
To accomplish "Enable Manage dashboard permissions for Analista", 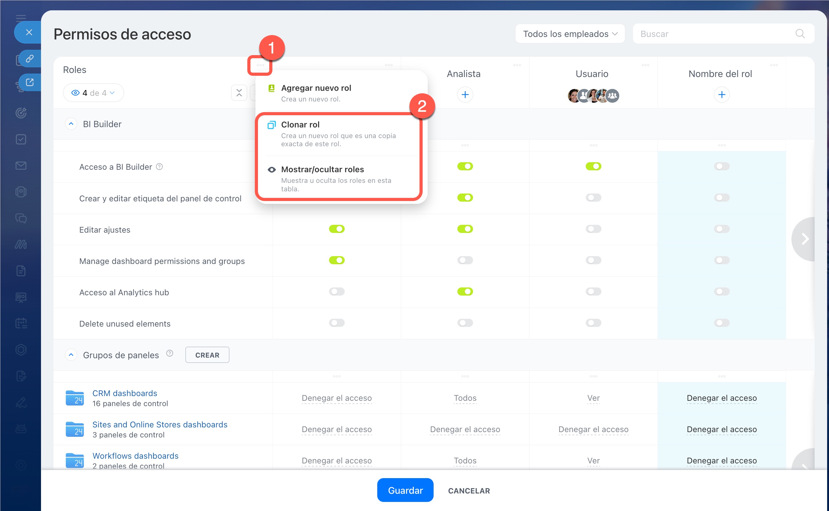I will (x=465, y=260).
